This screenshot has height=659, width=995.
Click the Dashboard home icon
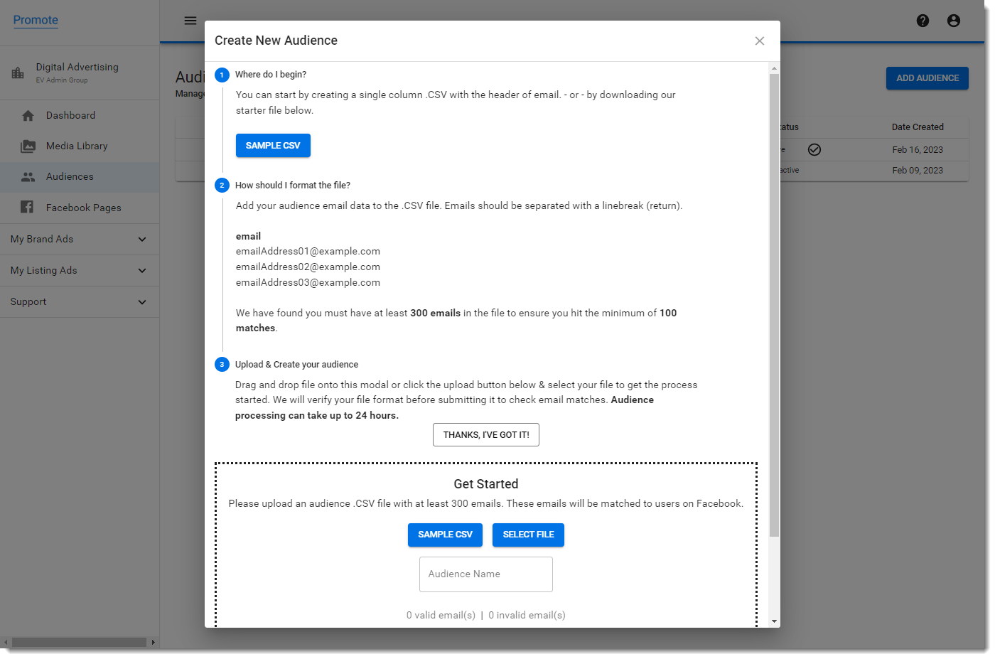(x=28, y=116)
